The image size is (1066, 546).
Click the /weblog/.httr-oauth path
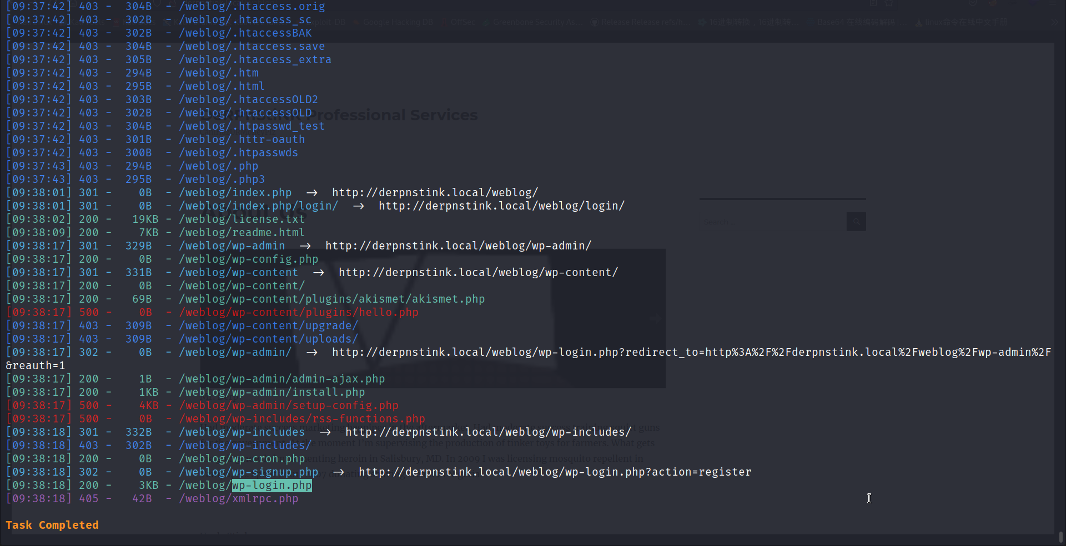[x=242, y=140]
